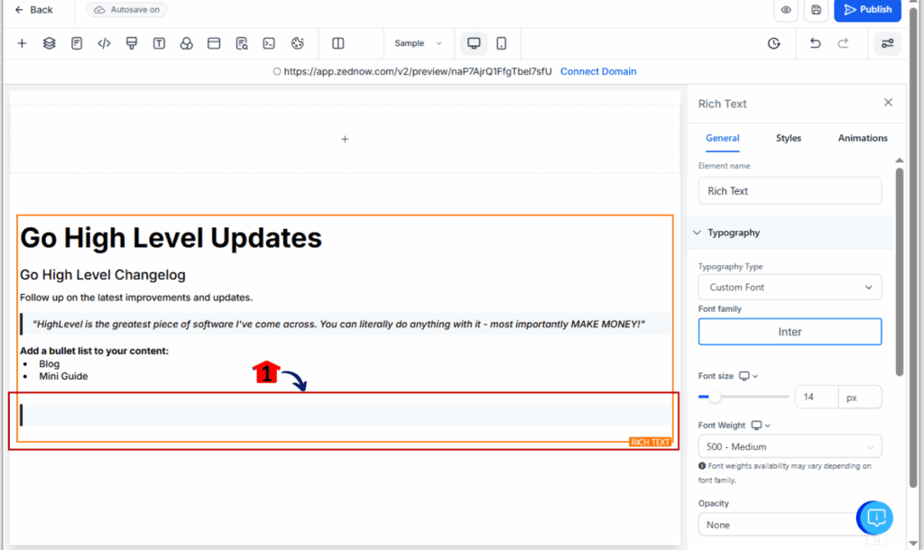Click the HighLevel quote block text
Image resolution: width=924 pixels, height=550 pixels.
click(x=339, y=325)
